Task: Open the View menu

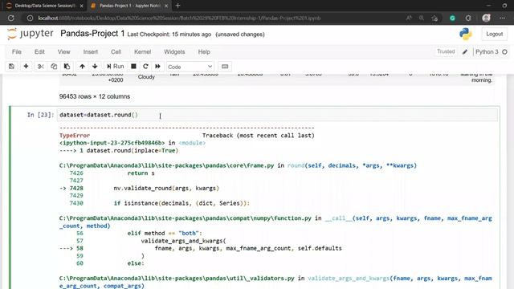Action: pyautogui.click(x=64, y=51)
